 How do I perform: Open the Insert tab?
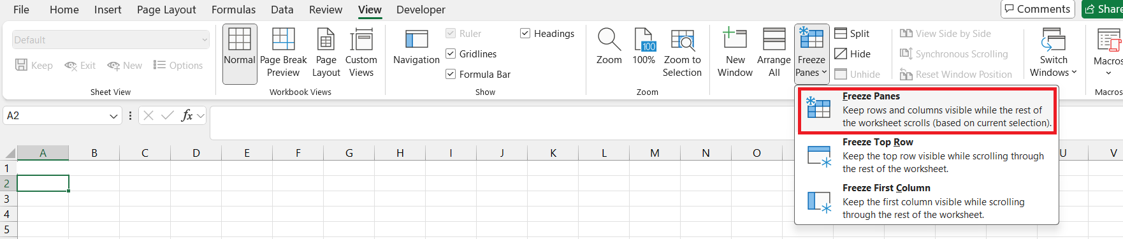click(108, 10)
